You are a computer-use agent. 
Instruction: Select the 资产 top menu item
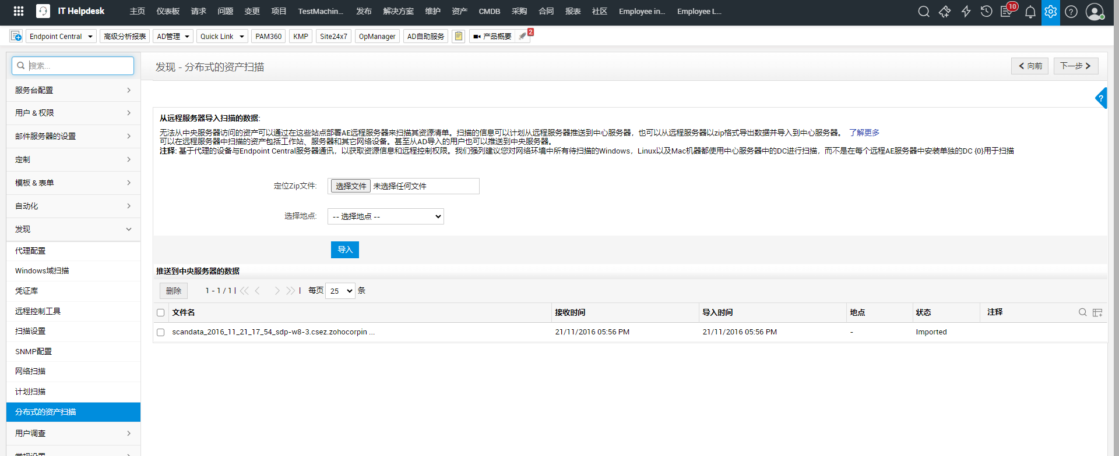pos(459,12)
